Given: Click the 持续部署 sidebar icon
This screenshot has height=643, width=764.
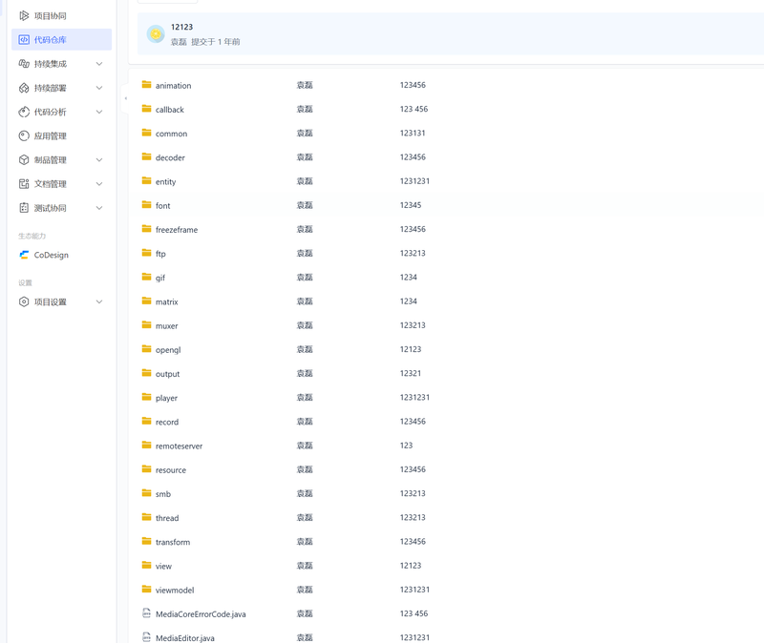Looking at the screenshot, I should pyautogui.click(x=24, y=88).
